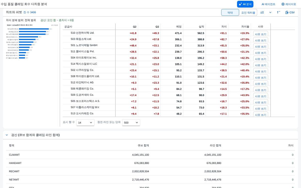Open the 표시 행 수 dropdown showing 14
Viewport: 301px width, 188px height.
coord(85,123)
